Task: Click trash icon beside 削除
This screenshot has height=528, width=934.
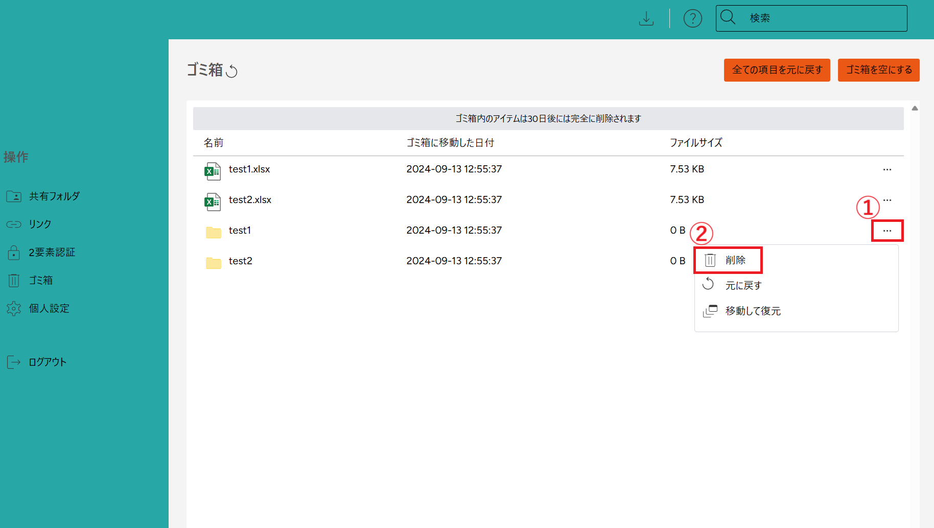Action: [x=710, y=260]
